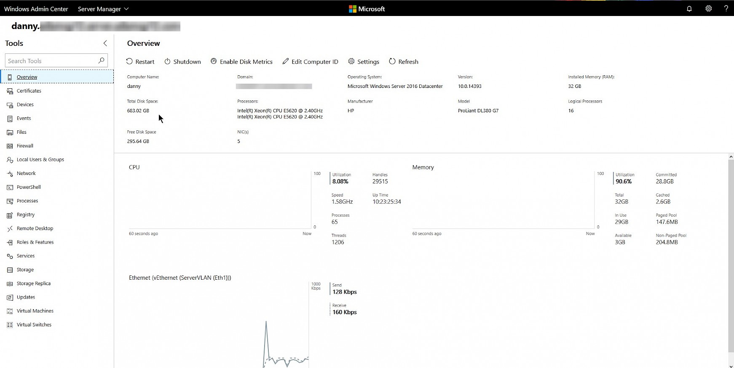Click the CPU utilization value 8.08%

(340, 181)
